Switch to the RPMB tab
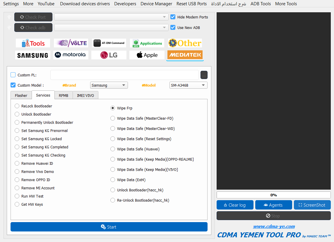The width and height of the screenshot is (334, 242). (63, 95)
